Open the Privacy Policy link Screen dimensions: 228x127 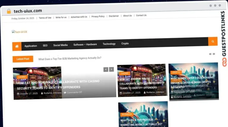(x=98, y=17)
